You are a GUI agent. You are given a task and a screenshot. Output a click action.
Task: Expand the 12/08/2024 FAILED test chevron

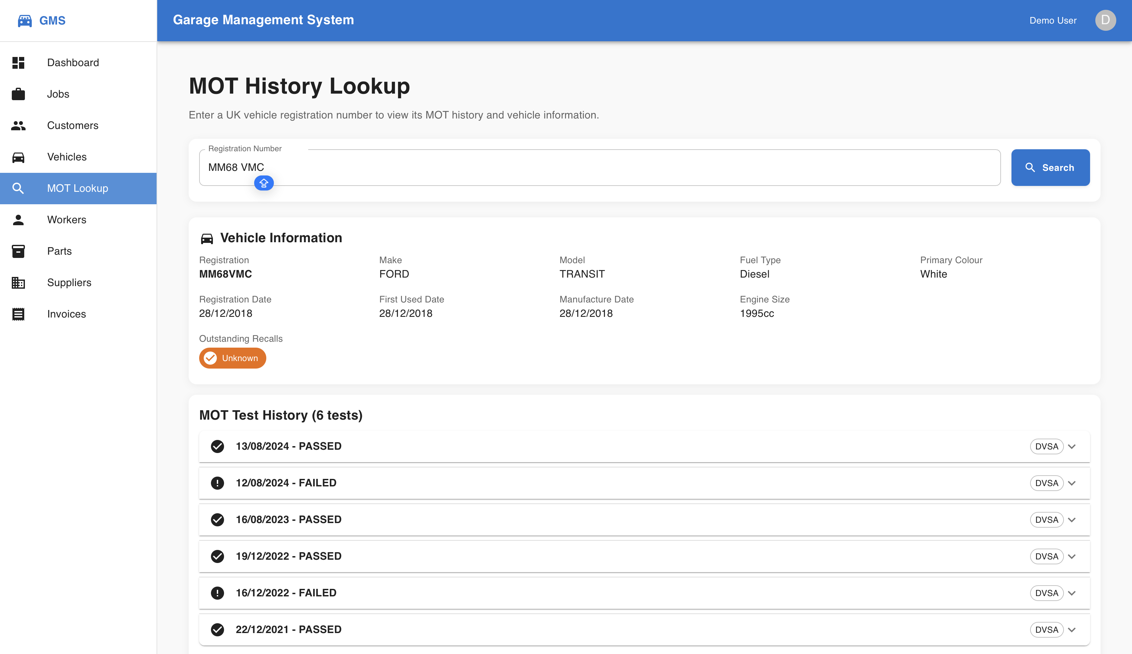coord(1072,483)
